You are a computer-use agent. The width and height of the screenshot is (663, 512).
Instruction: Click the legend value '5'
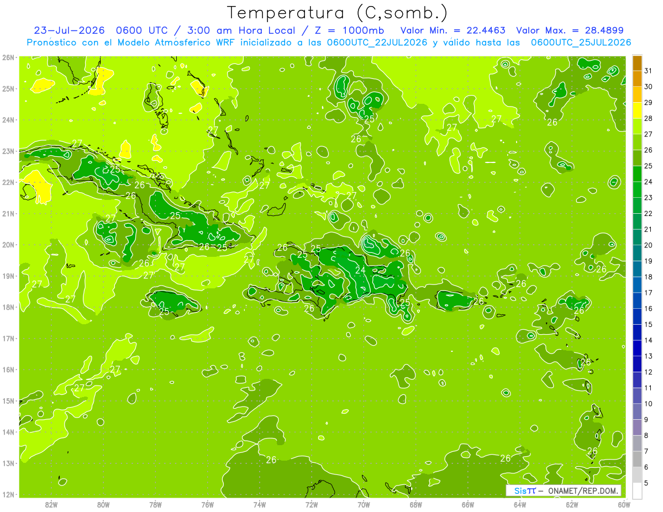(647, 483)
